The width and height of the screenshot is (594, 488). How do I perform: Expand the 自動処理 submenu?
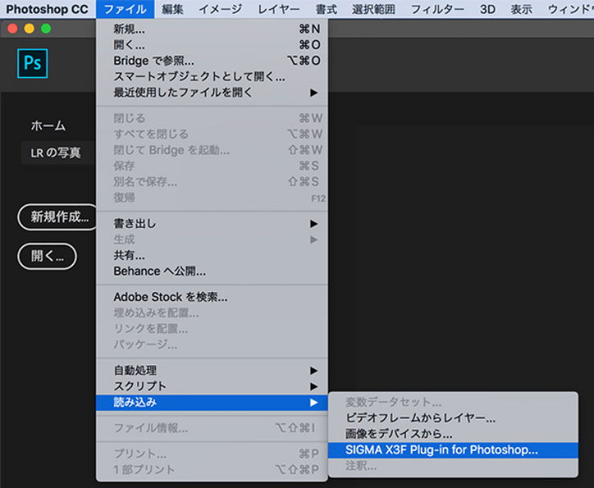[x=212, y=371]
